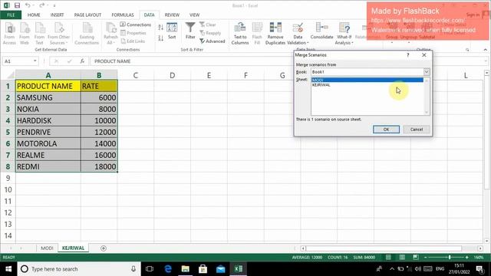Click the help question mark in dialog
Viewport: 491px width, 276px height.
(407, 55)
